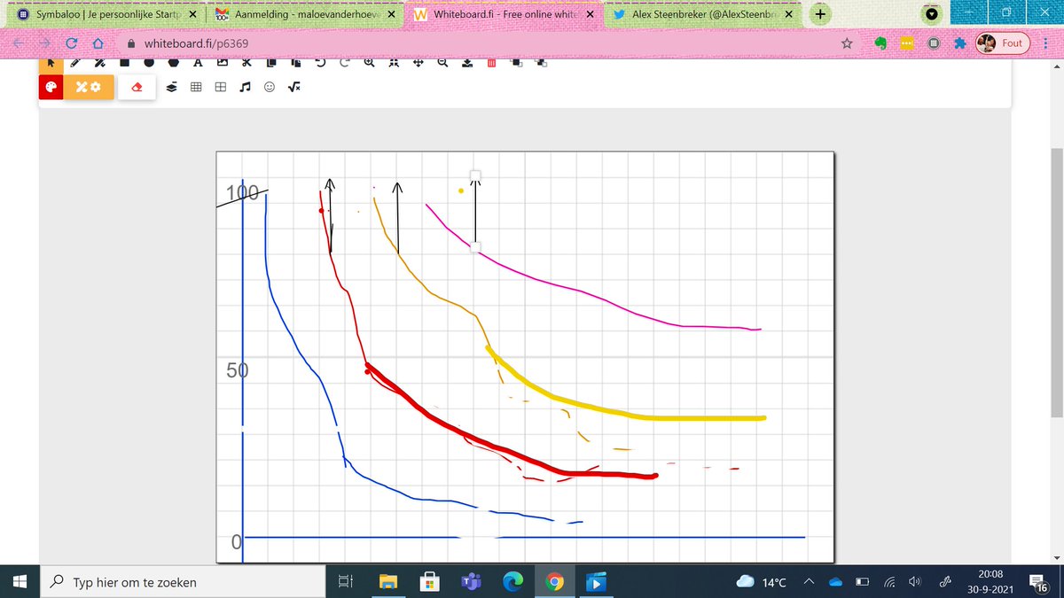The width and height of the screenshot is (1064, 598).
Task: Go to browser home page
Action: click(x=99, y=43)
